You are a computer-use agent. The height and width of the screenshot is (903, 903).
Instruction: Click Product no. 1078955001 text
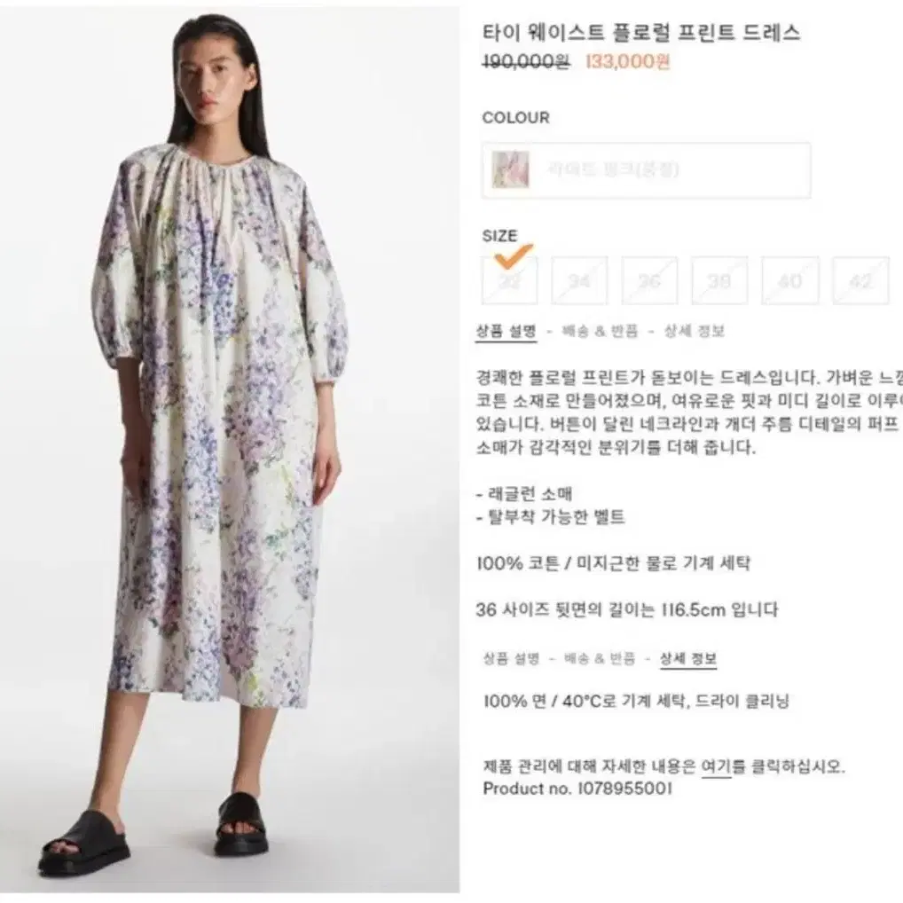click(577, 789)
